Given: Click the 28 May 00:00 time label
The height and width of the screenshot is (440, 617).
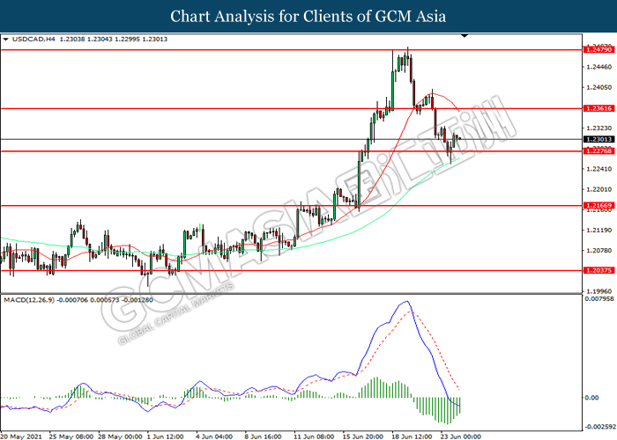Looking at the screenshot, I should (x=120, y=436).
